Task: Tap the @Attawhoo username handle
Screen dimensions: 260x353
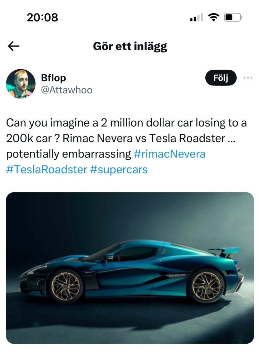Action: (67, 90)
